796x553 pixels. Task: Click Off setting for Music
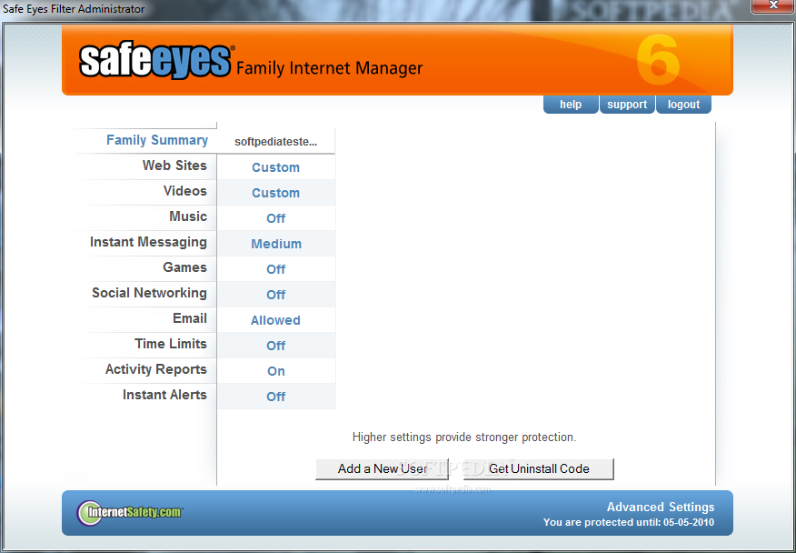click(275, 218)
